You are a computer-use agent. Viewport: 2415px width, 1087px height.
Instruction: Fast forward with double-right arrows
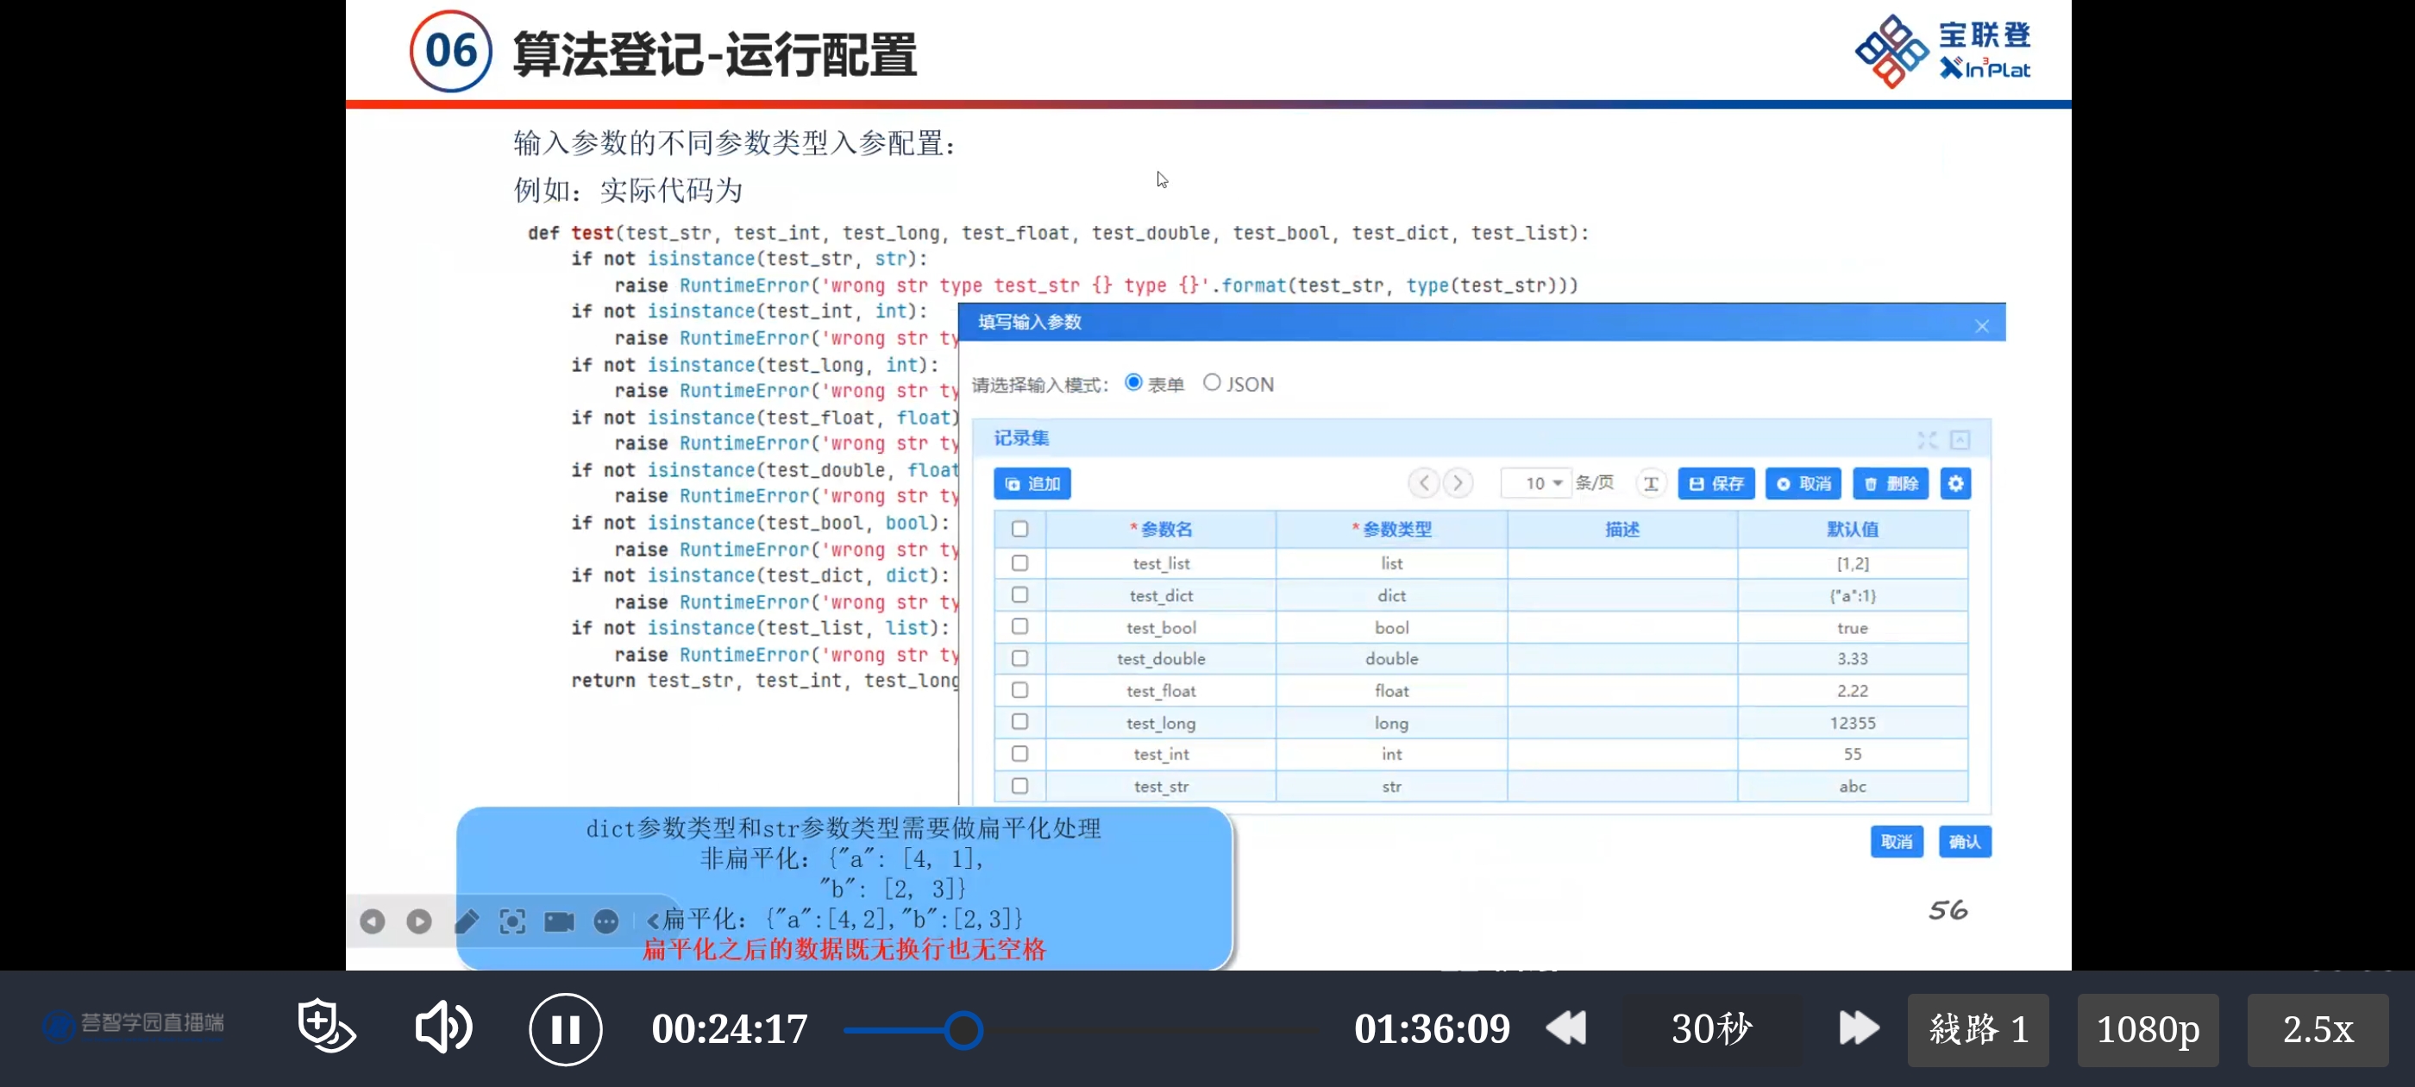[1858, 1028]
